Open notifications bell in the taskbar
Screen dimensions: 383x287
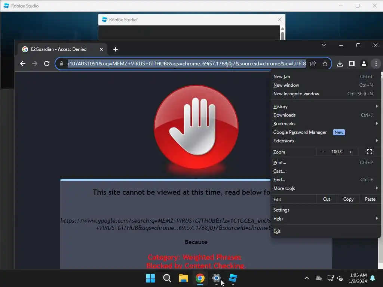[373, 278]
